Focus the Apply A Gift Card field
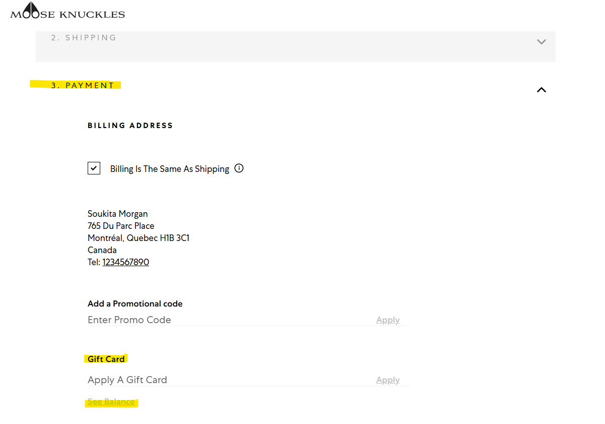Image resolution: width=605 pixels, height=424 pixels. click(x=227, y=380)
